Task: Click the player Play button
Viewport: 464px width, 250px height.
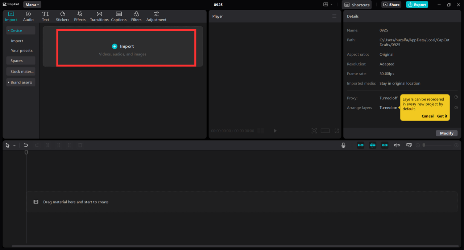Action: pyautogui.click(x=275, y=131)
